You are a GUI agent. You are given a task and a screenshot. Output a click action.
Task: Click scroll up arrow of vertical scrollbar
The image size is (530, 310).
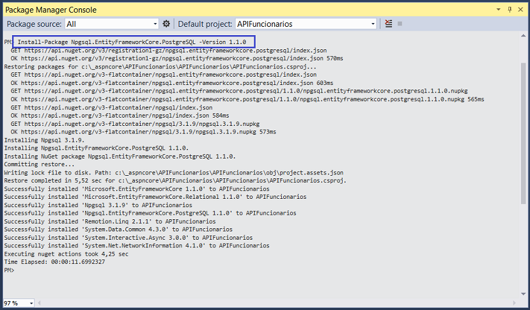tap(523, 36)
